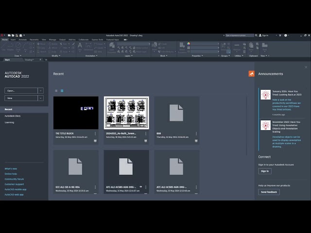Image resolution: width=311 pixels, height=233 pixels.
Task: Click the Move tool in Modify panel
Action: 41,44
